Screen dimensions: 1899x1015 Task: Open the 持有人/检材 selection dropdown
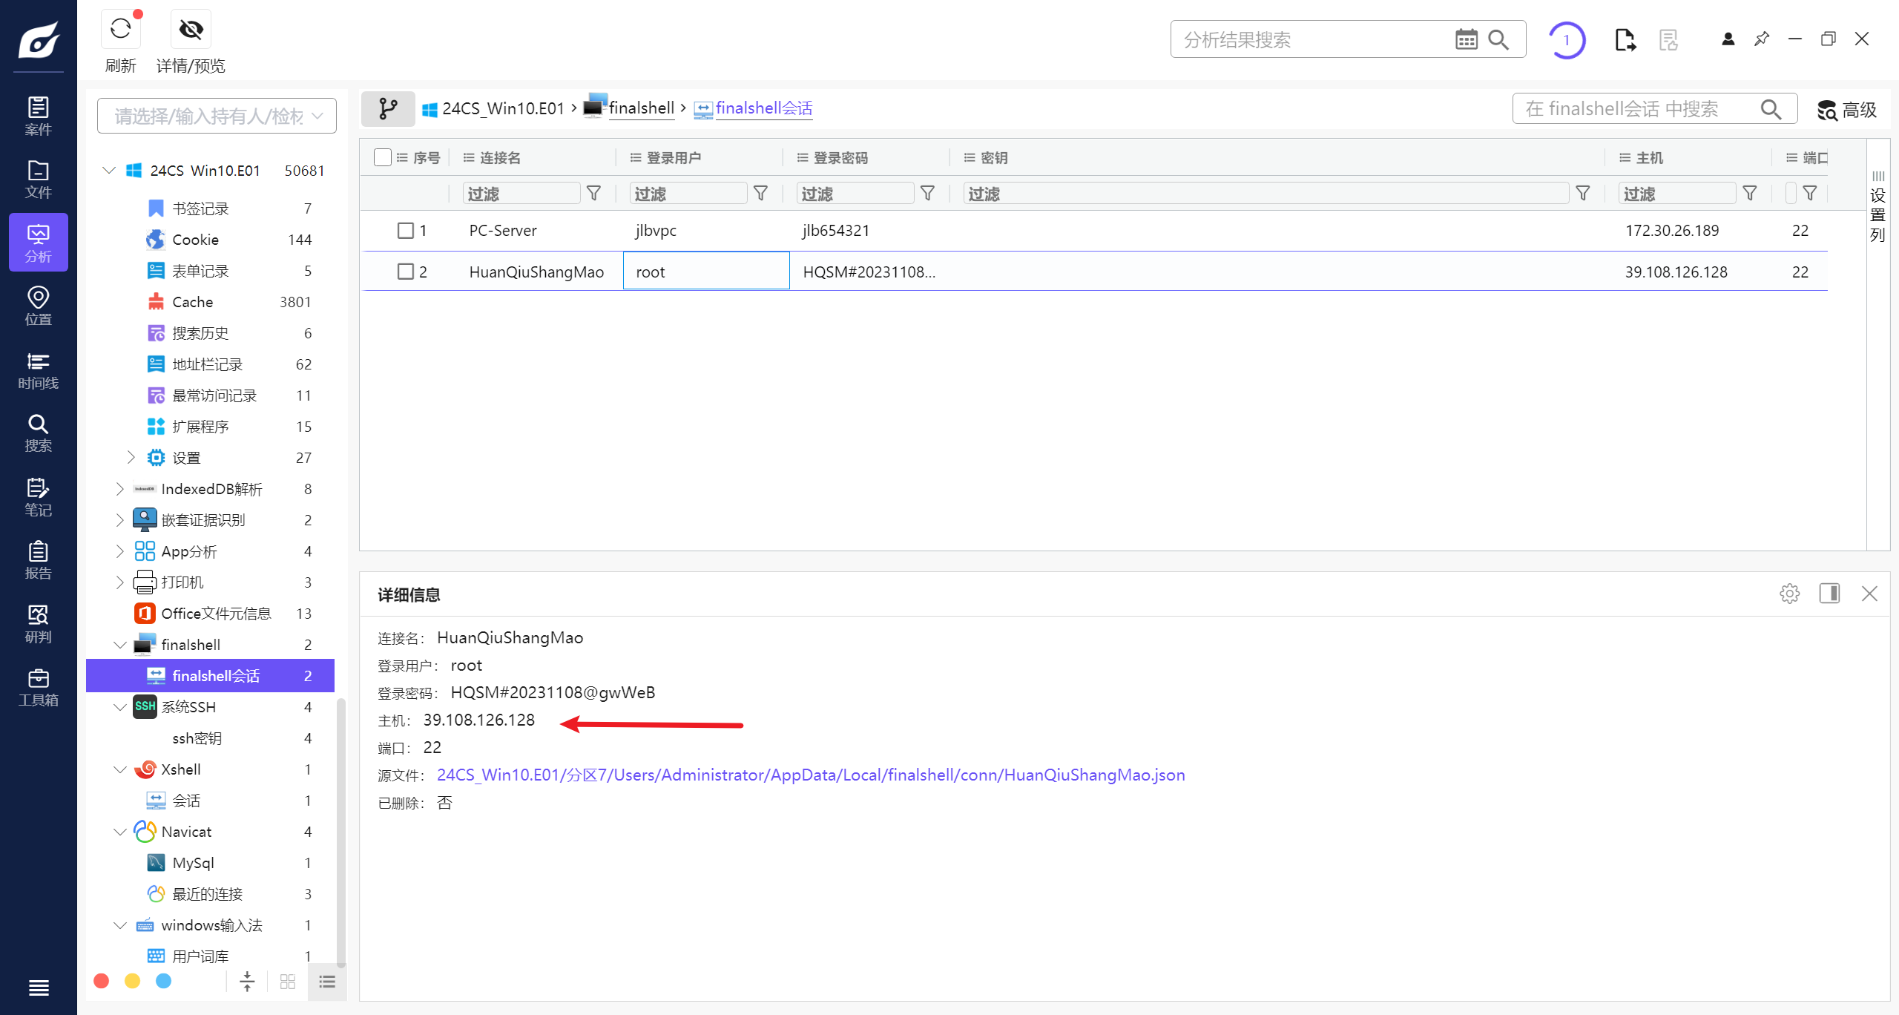(x=217, y=116)
